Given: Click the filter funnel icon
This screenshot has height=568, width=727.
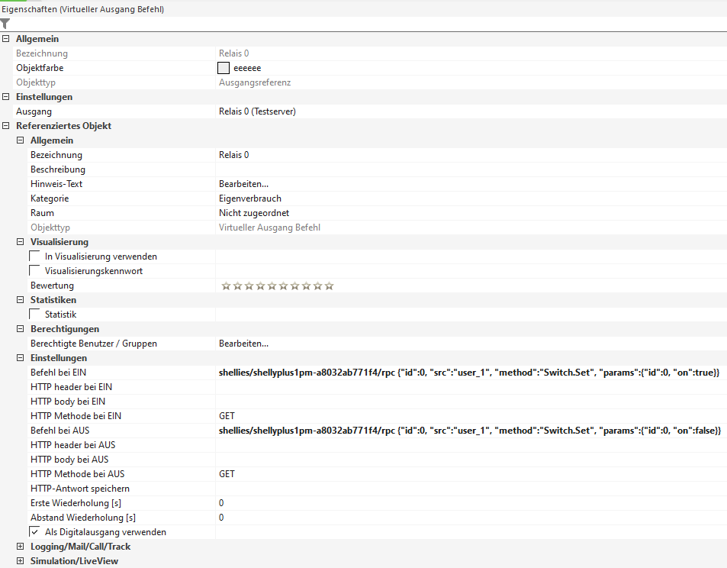Looking at the screenshot, I should click(x=5, y=24).
